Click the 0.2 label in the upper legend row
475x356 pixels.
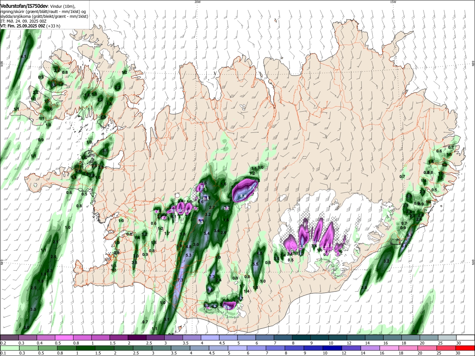3,343
